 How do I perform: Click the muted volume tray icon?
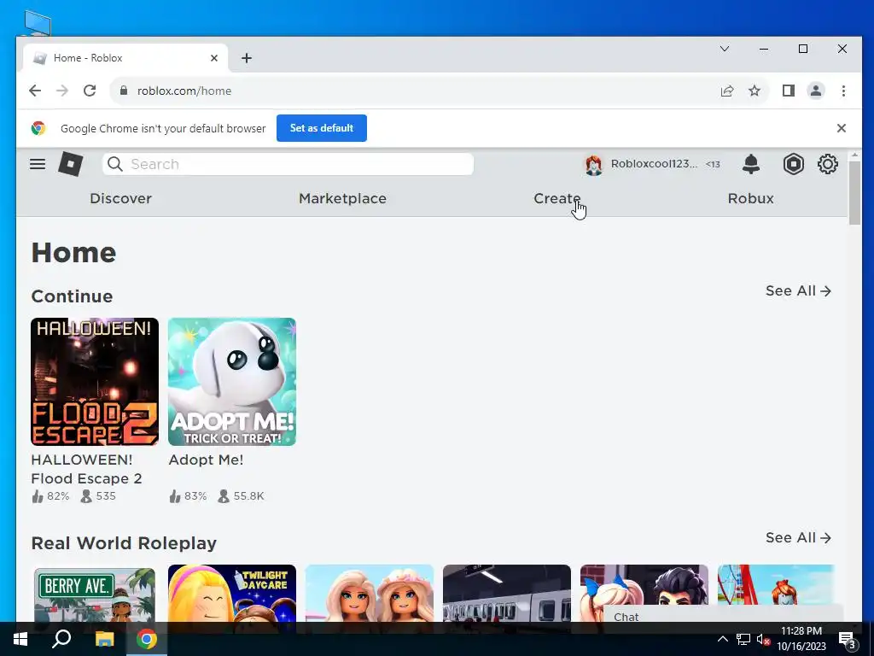point(763,639)
